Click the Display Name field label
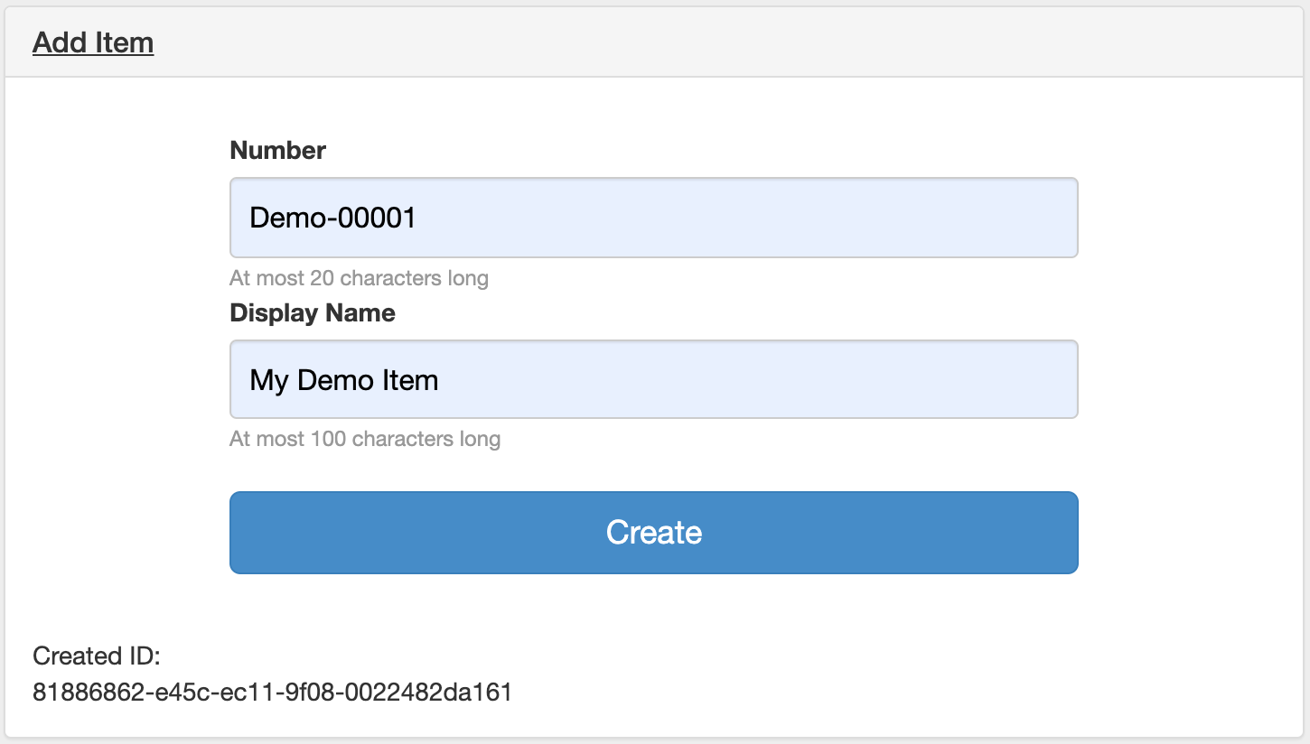The image size is (1310, 744). click(313, 312)
